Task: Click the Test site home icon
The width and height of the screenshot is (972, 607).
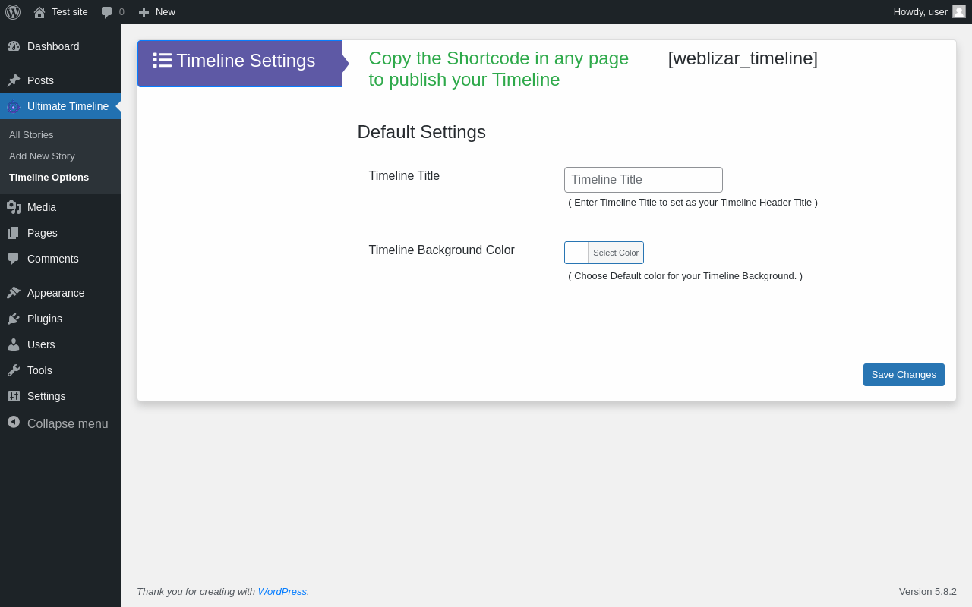Action: click(x=39, y=12)
